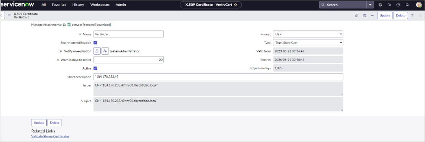Click the Expires date field
Viewport: 425px width, 142px height.
click(308, 59)
